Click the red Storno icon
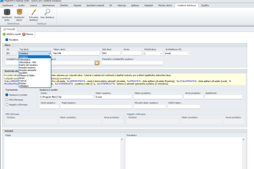The image size is (254, 169). tap(24, 34)
